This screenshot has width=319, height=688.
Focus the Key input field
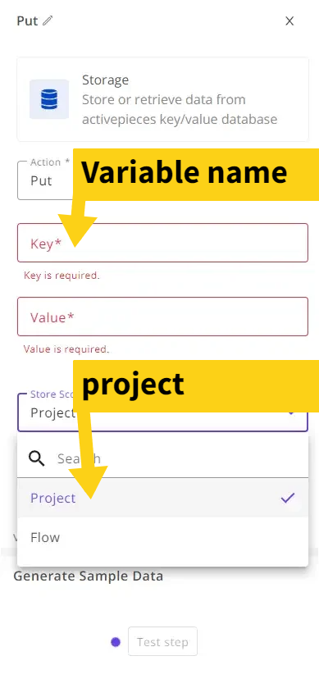pos(162,243)
